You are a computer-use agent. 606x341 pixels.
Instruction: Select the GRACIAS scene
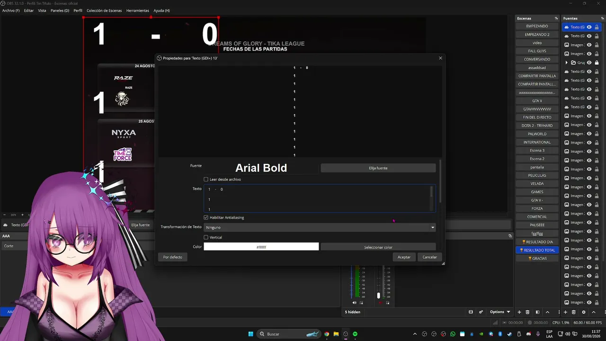pos(537,259)
